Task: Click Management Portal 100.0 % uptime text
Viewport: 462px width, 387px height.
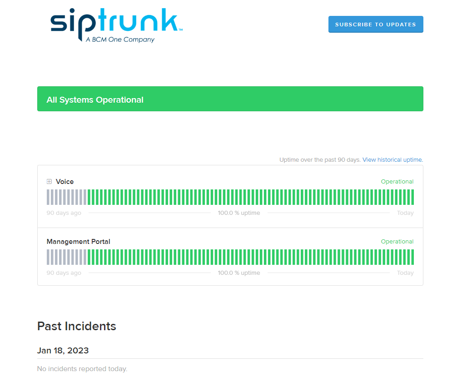Action: 239,273
